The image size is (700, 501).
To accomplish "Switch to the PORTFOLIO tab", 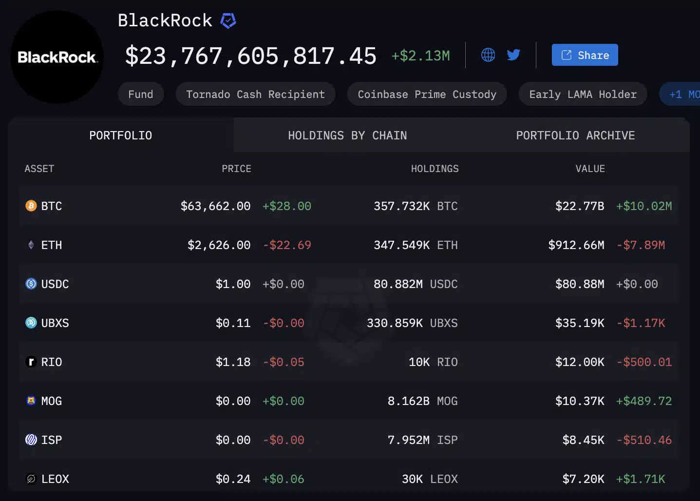I will point(120,135).
